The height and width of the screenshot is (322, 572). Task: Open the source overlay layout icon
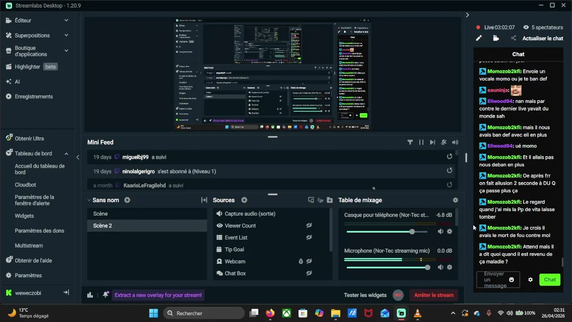[311, 200]
